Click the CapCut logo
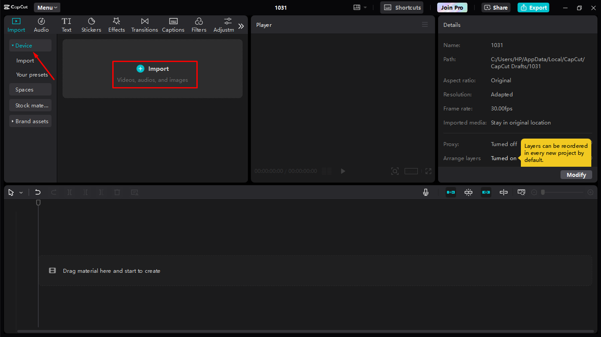The width and height of the screenshot is (601, 337). (16, 8)
